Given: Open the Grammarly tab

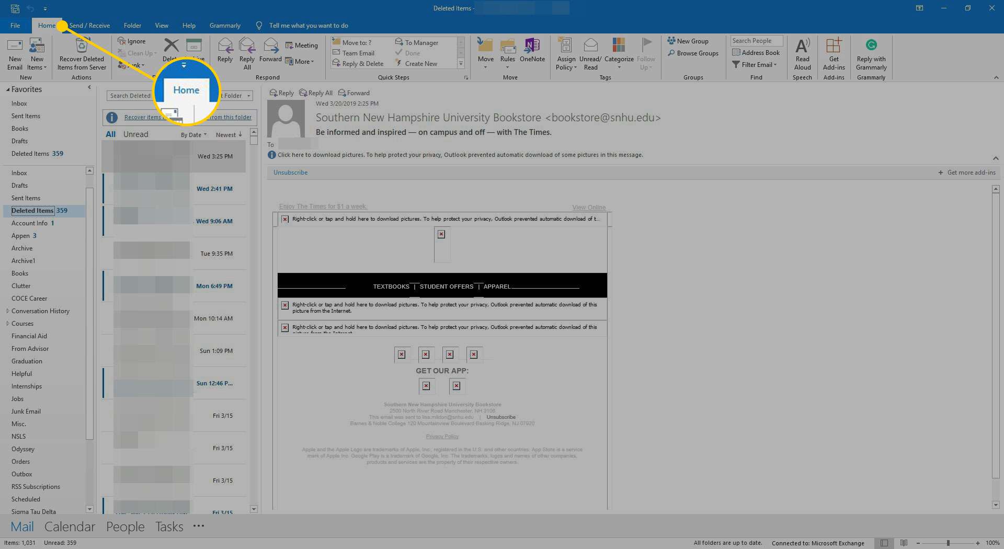Looking at the screenshot, I should pyautogui.click(x=225, y=25).
